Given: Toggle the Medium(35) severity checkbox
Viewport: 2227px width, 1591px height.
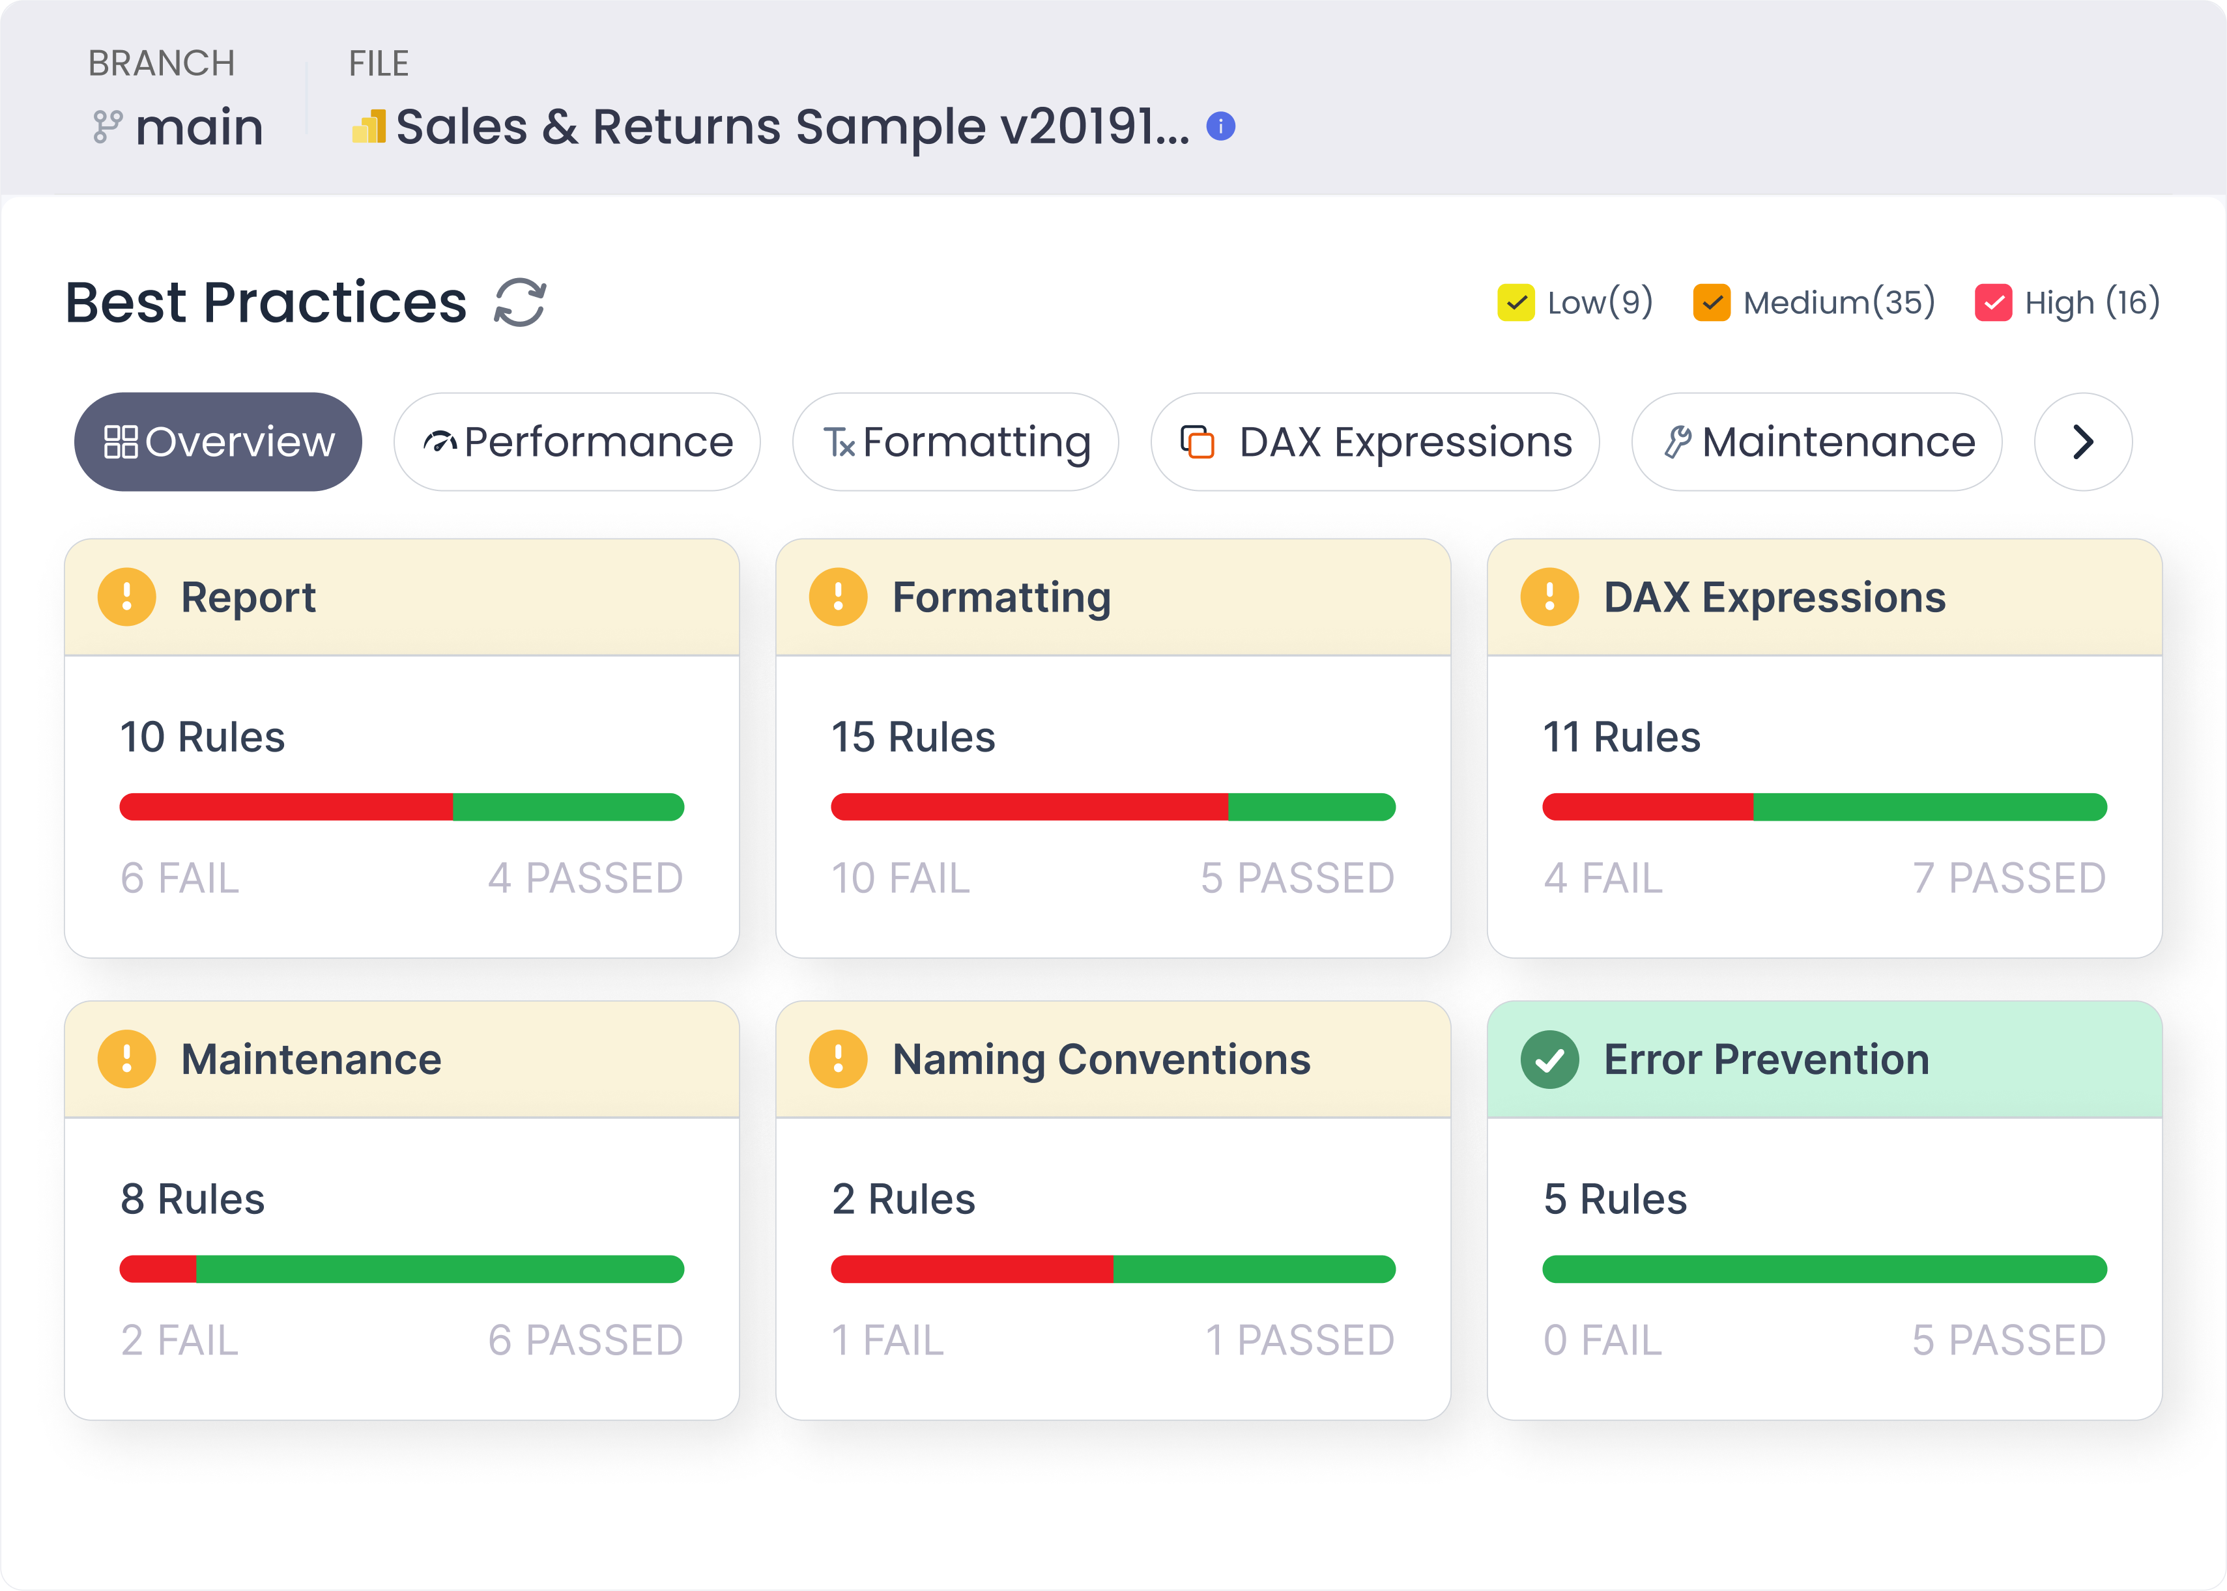Looking at the screenshot, I should click(1712, 303).
